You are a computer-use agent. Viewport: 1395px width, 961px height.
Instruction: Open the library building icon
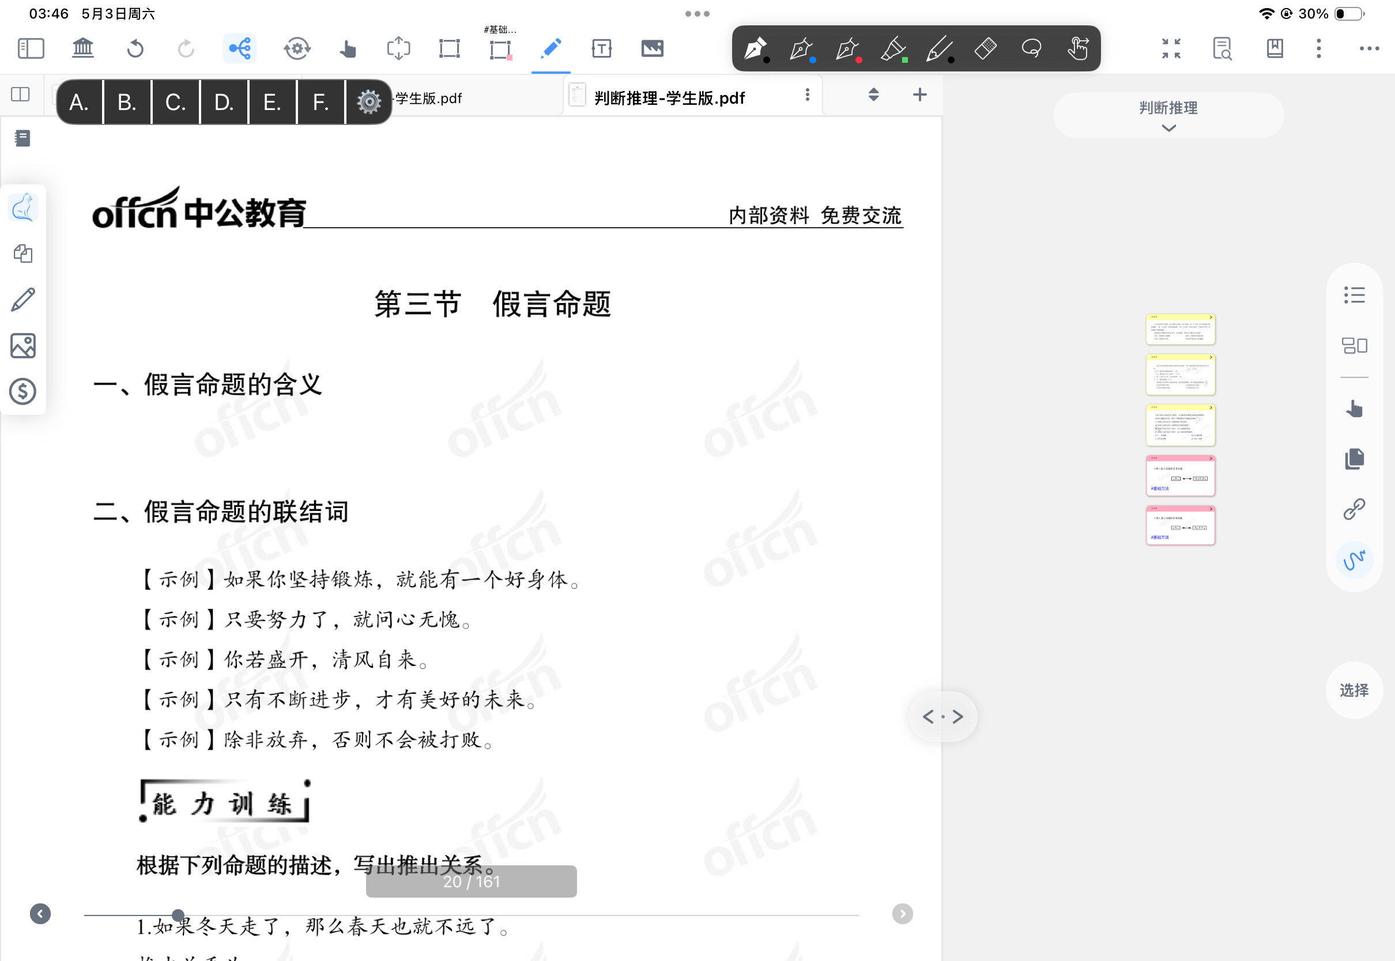click(x=83, y=48)
